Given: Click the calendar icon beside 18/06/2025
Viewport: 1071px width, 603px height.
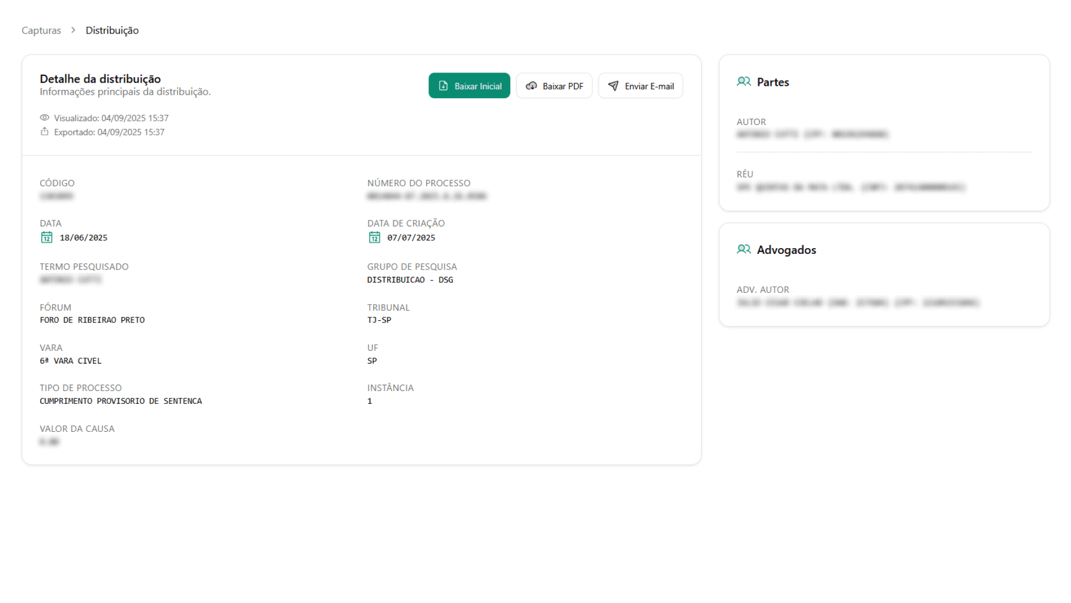Looking at the screenshot, I should click(x=47, y=238).
